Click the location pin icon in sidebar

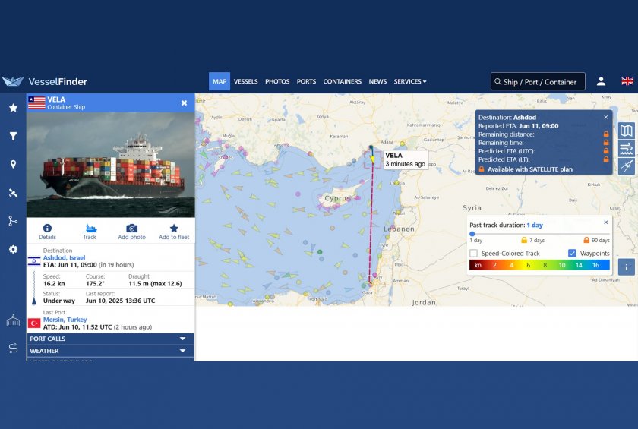click(x=14, y=164)
